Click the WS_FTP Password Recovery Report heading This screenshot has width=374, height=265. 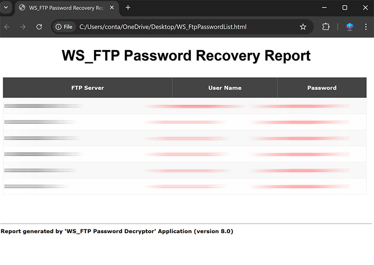coord(186,55)
